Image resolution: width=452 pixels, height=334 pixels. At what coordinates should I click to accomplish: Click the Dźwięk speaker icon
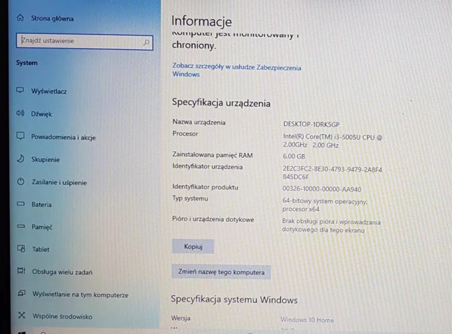point(20,113)
